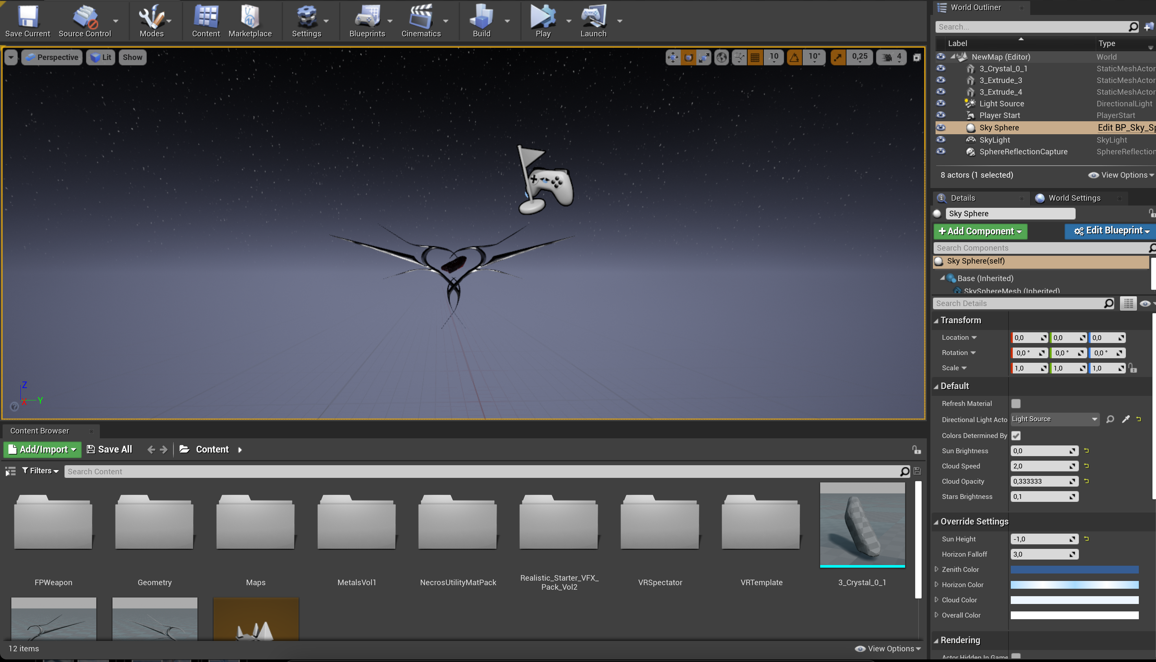Click the Play toolbar icon
The width and height of the screenshot is (1156, 662).
pyautogui.click(x=543, y=20)
